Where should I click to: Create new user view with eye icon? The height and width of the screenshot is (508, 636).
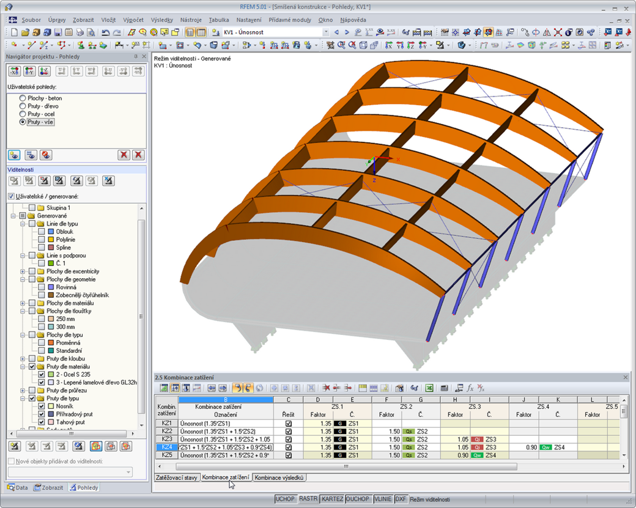pos(13,155)
